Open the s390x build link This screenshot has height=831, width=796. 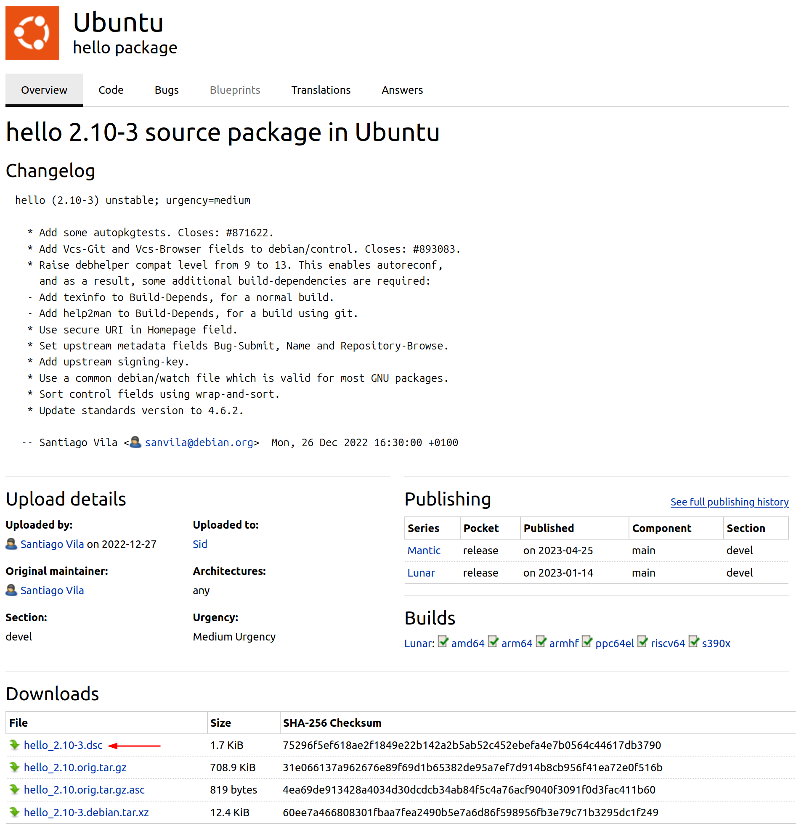[716, 643]
